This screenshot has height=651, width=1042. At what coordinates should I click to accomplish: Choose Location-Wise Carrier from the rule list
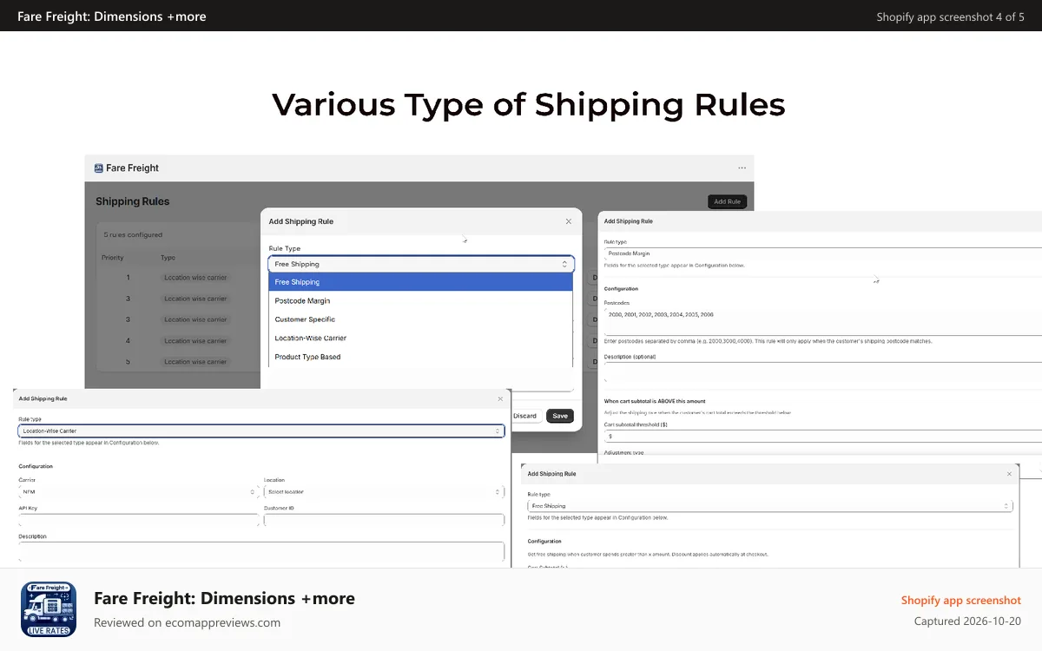point(421,339)
